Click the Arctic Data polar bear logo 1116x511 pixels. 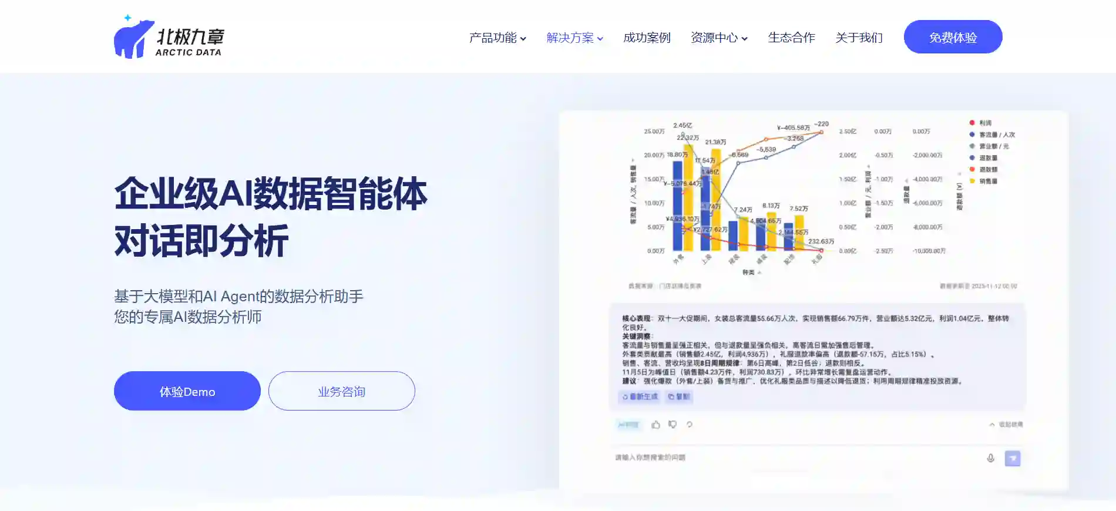[x=169, y=37]
